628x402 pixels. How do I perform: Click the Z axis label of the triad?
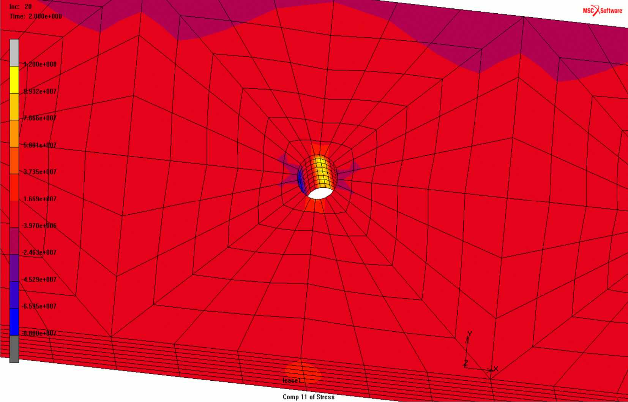[x=465, y=364]
